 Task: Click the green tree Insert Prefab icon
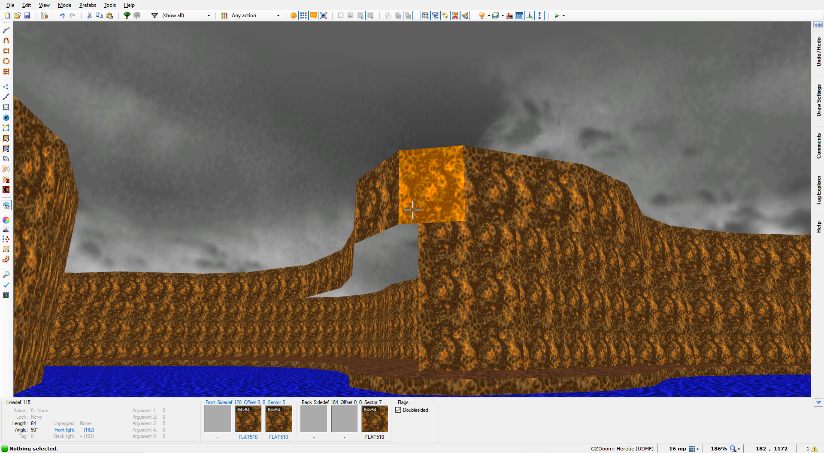(127, 15)
